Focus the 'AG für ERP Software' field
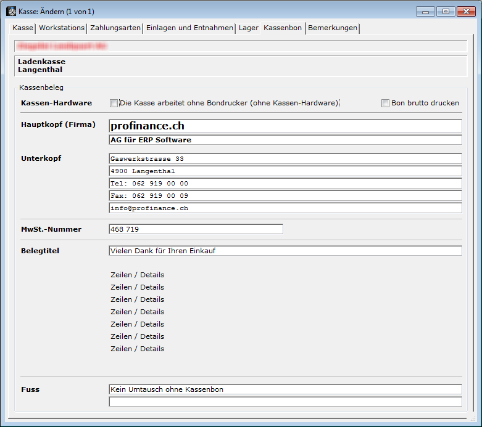Screen dimensions: 482x427 285,140
